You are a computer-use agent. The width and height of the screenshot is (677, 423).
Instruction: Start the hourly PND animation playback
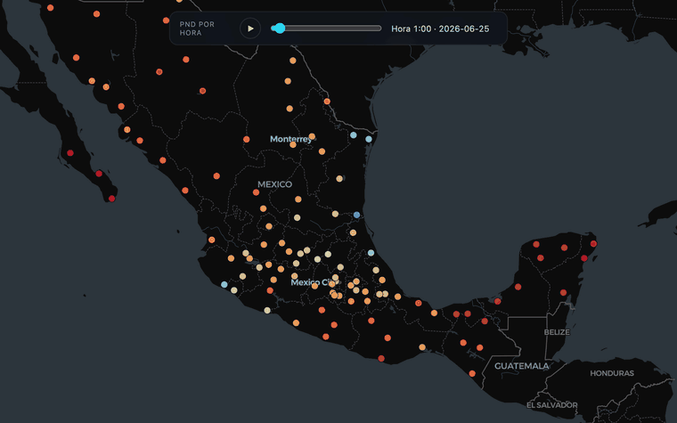250,28
